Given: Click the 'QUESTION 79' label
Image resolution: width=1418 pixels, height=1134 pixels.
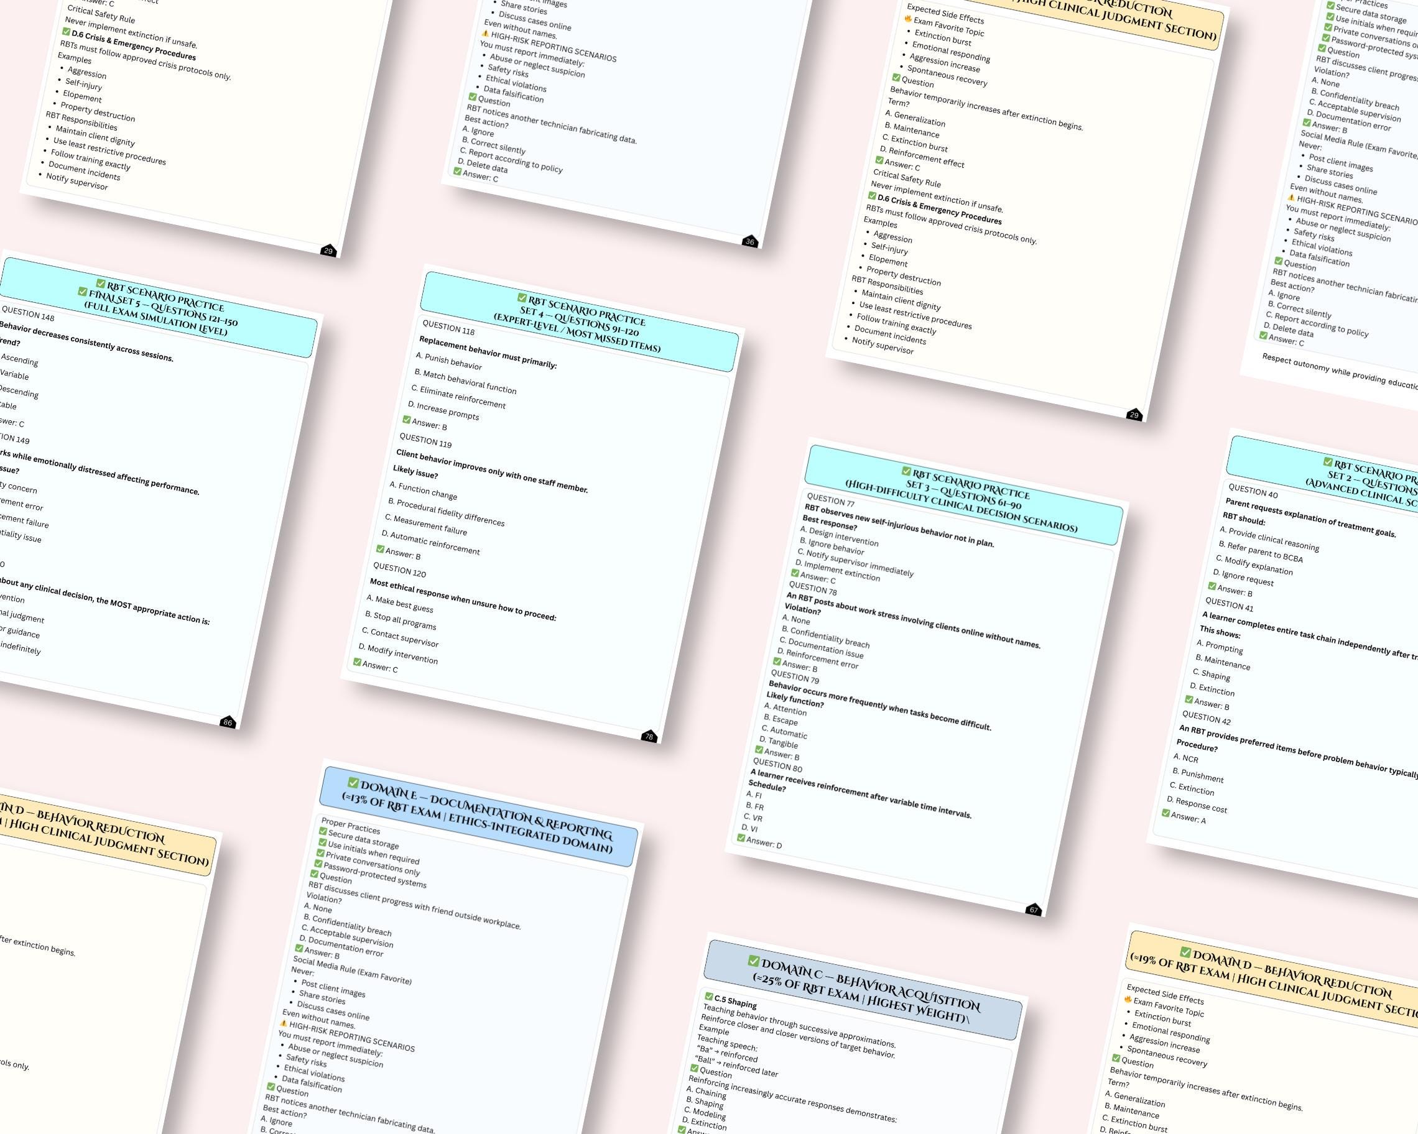Looking at the screenshot, I should coord(794,676).
